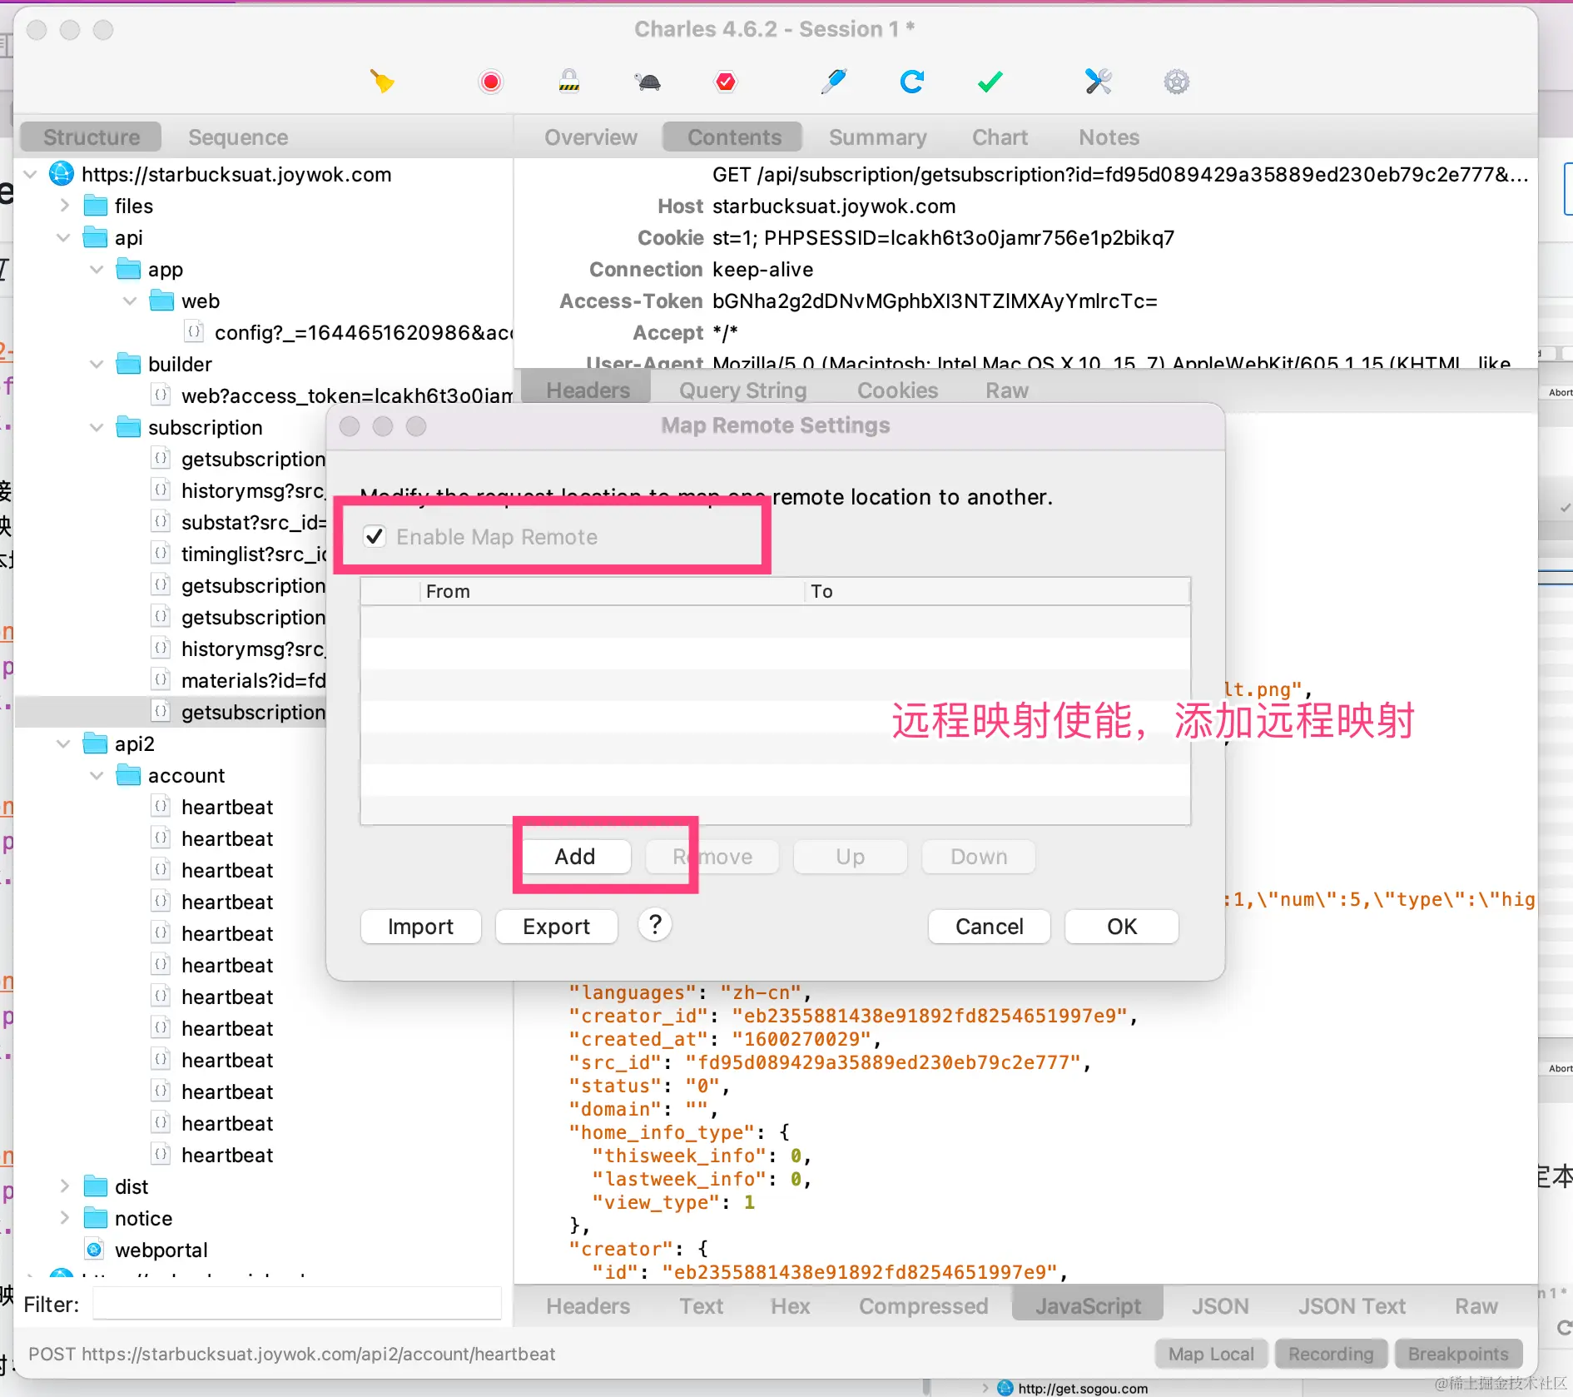
Task: Click the api folder icon
Action: [96, 237]
